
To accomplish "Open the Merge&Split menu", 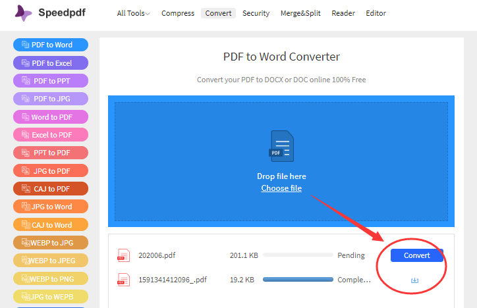I will point(300,13).
